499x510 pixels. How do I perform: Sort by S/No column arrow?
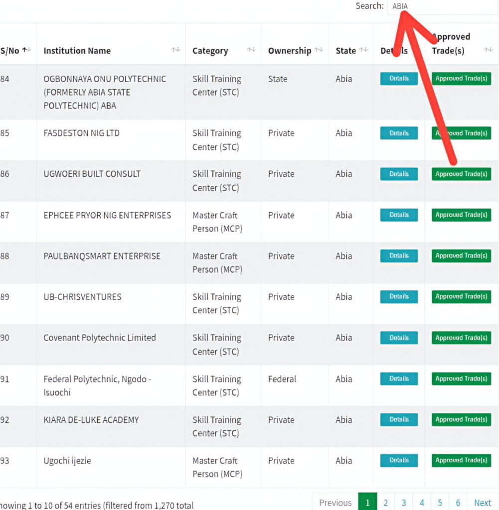(x=27, y=50)
